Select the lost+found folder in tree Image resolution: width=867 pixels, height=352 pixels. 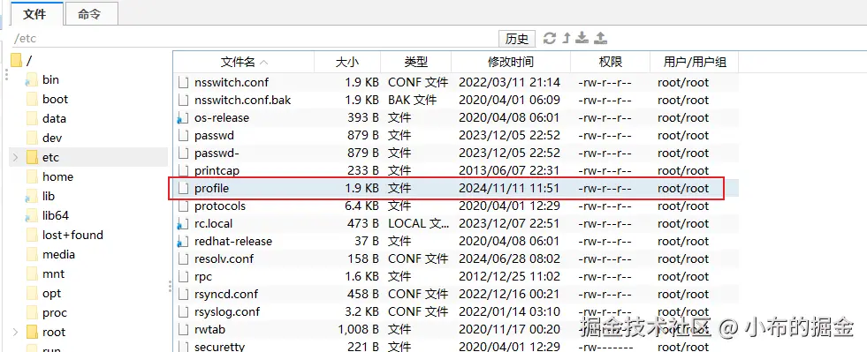coord(72,235)
